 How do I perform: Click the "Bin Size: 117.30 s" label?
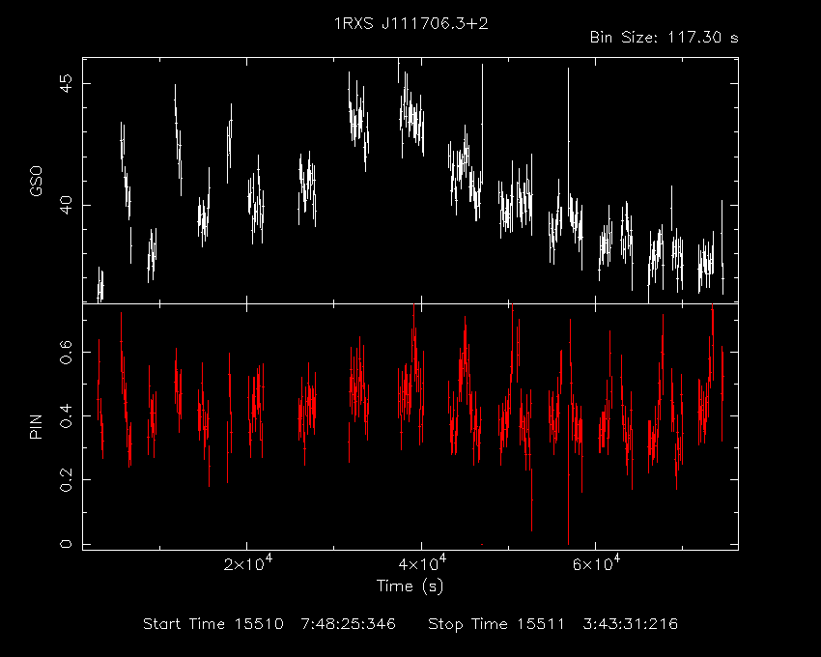[x=664, y=38]
